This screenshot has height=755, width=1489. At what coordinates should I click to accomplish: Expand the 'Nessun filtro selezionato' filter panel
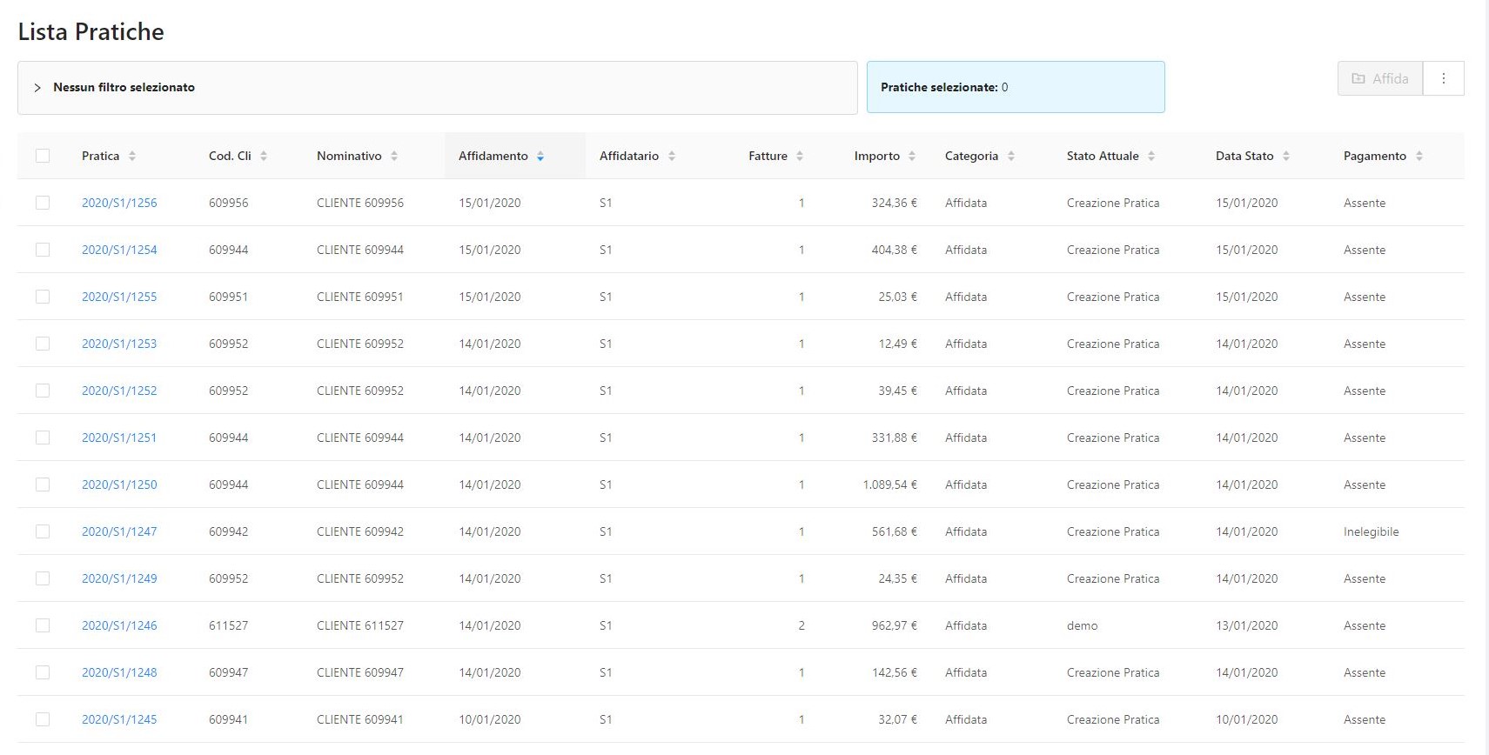37,88
